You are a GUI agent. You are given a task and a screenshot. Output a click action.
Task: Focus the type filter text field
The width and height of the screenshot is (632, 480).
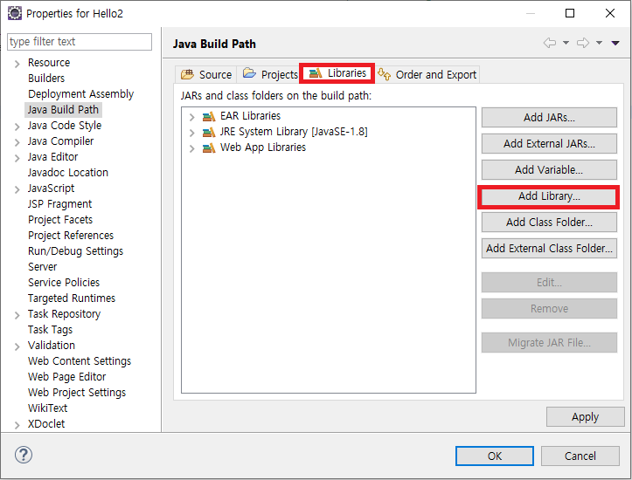point(80,42)
